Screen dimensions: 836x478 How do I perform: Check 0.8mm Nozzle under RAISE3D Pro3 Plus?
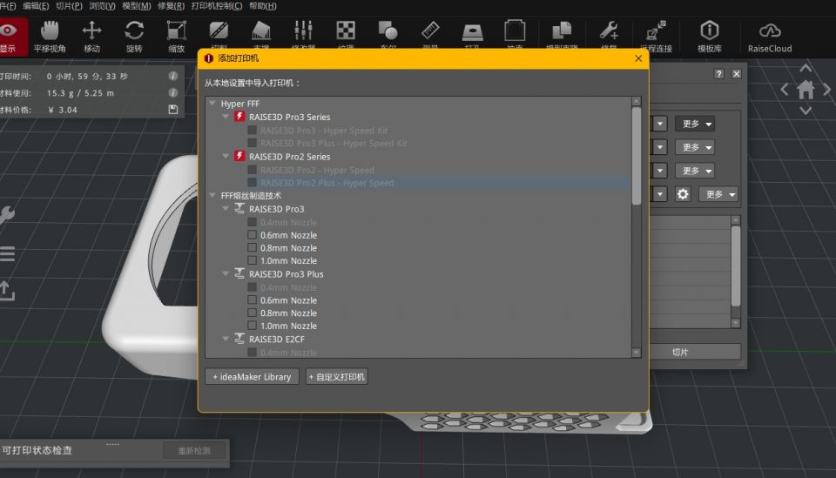(x=253, y=313)
